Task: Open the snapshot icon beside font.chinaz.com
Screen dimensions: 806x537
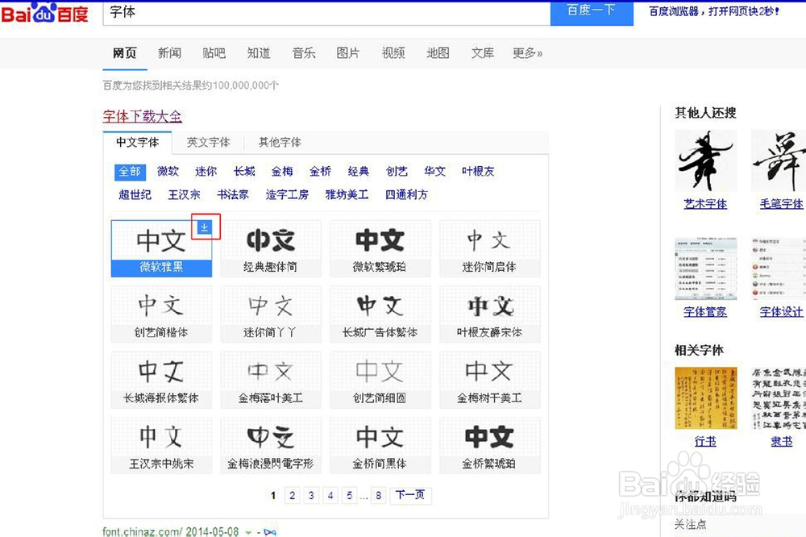Action: click(270, 531)
